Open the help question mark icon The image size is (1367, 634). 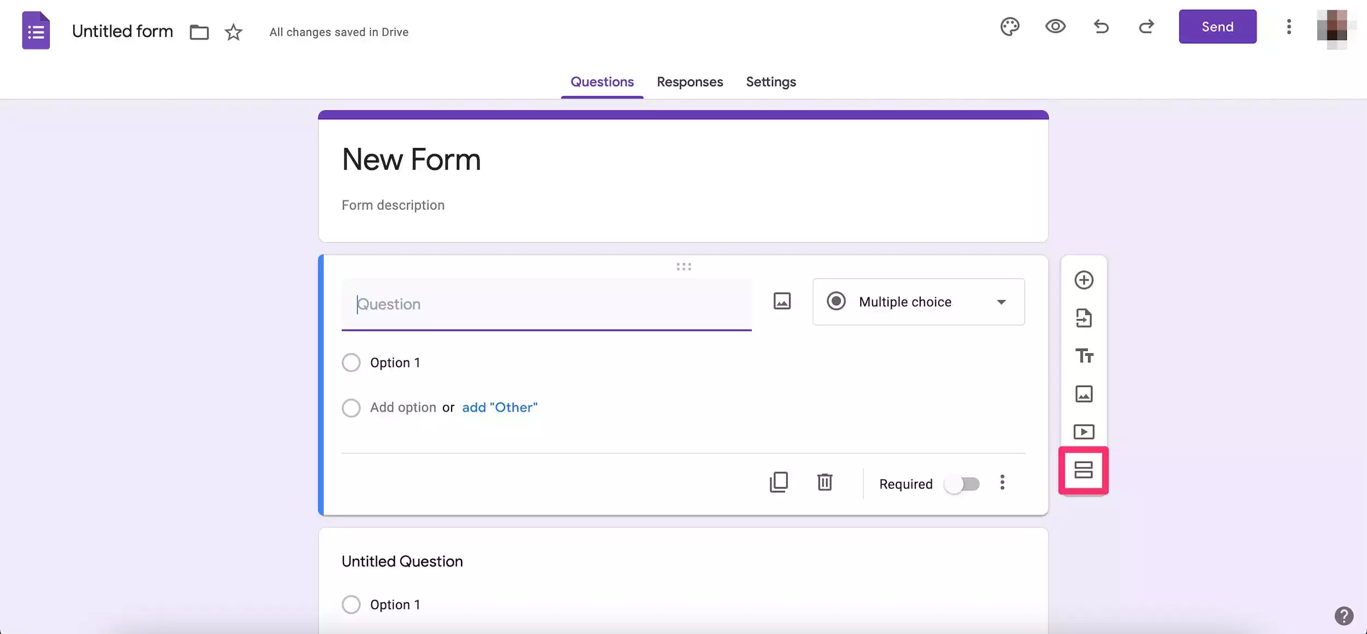(1344, 616)
